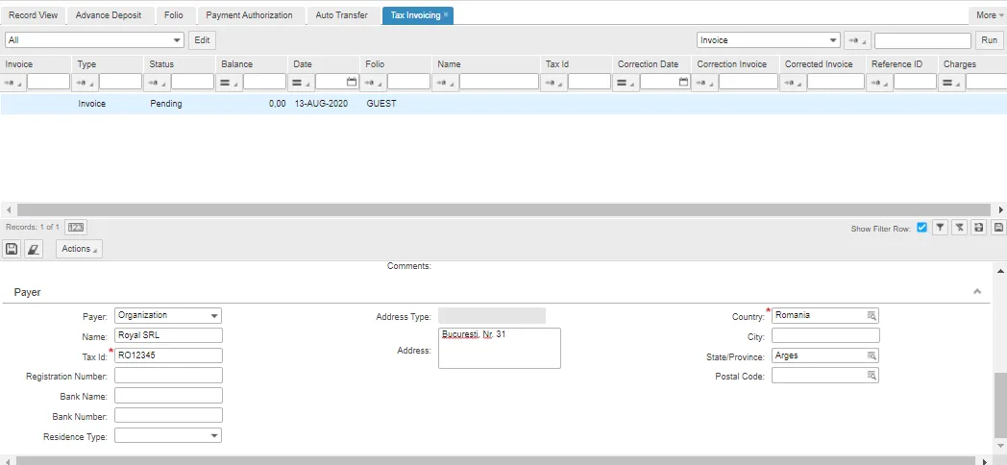The height and width of the screenshot is (465, 1007).
Task: Toggle Show Filter Row checkbox
Action: pos(921,228)
